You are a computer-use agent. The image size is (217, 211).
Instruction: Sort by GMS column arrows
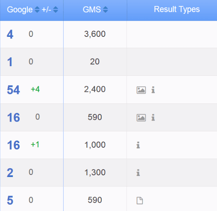(x=105, y=10)
